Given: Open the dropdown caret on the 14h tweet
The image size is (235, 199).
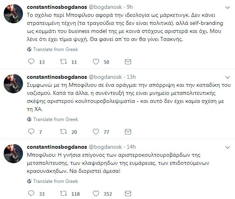Looking at the screenshot, I should pos(227,148).
